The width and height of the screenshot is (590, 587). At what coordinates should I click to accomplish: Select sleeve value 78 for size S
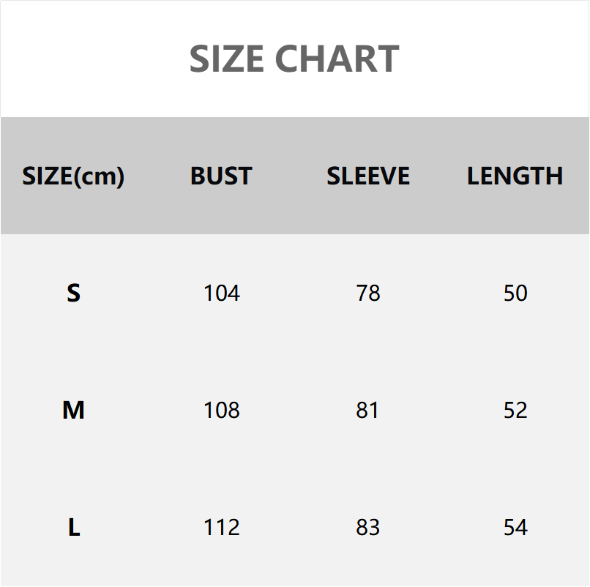368,293
